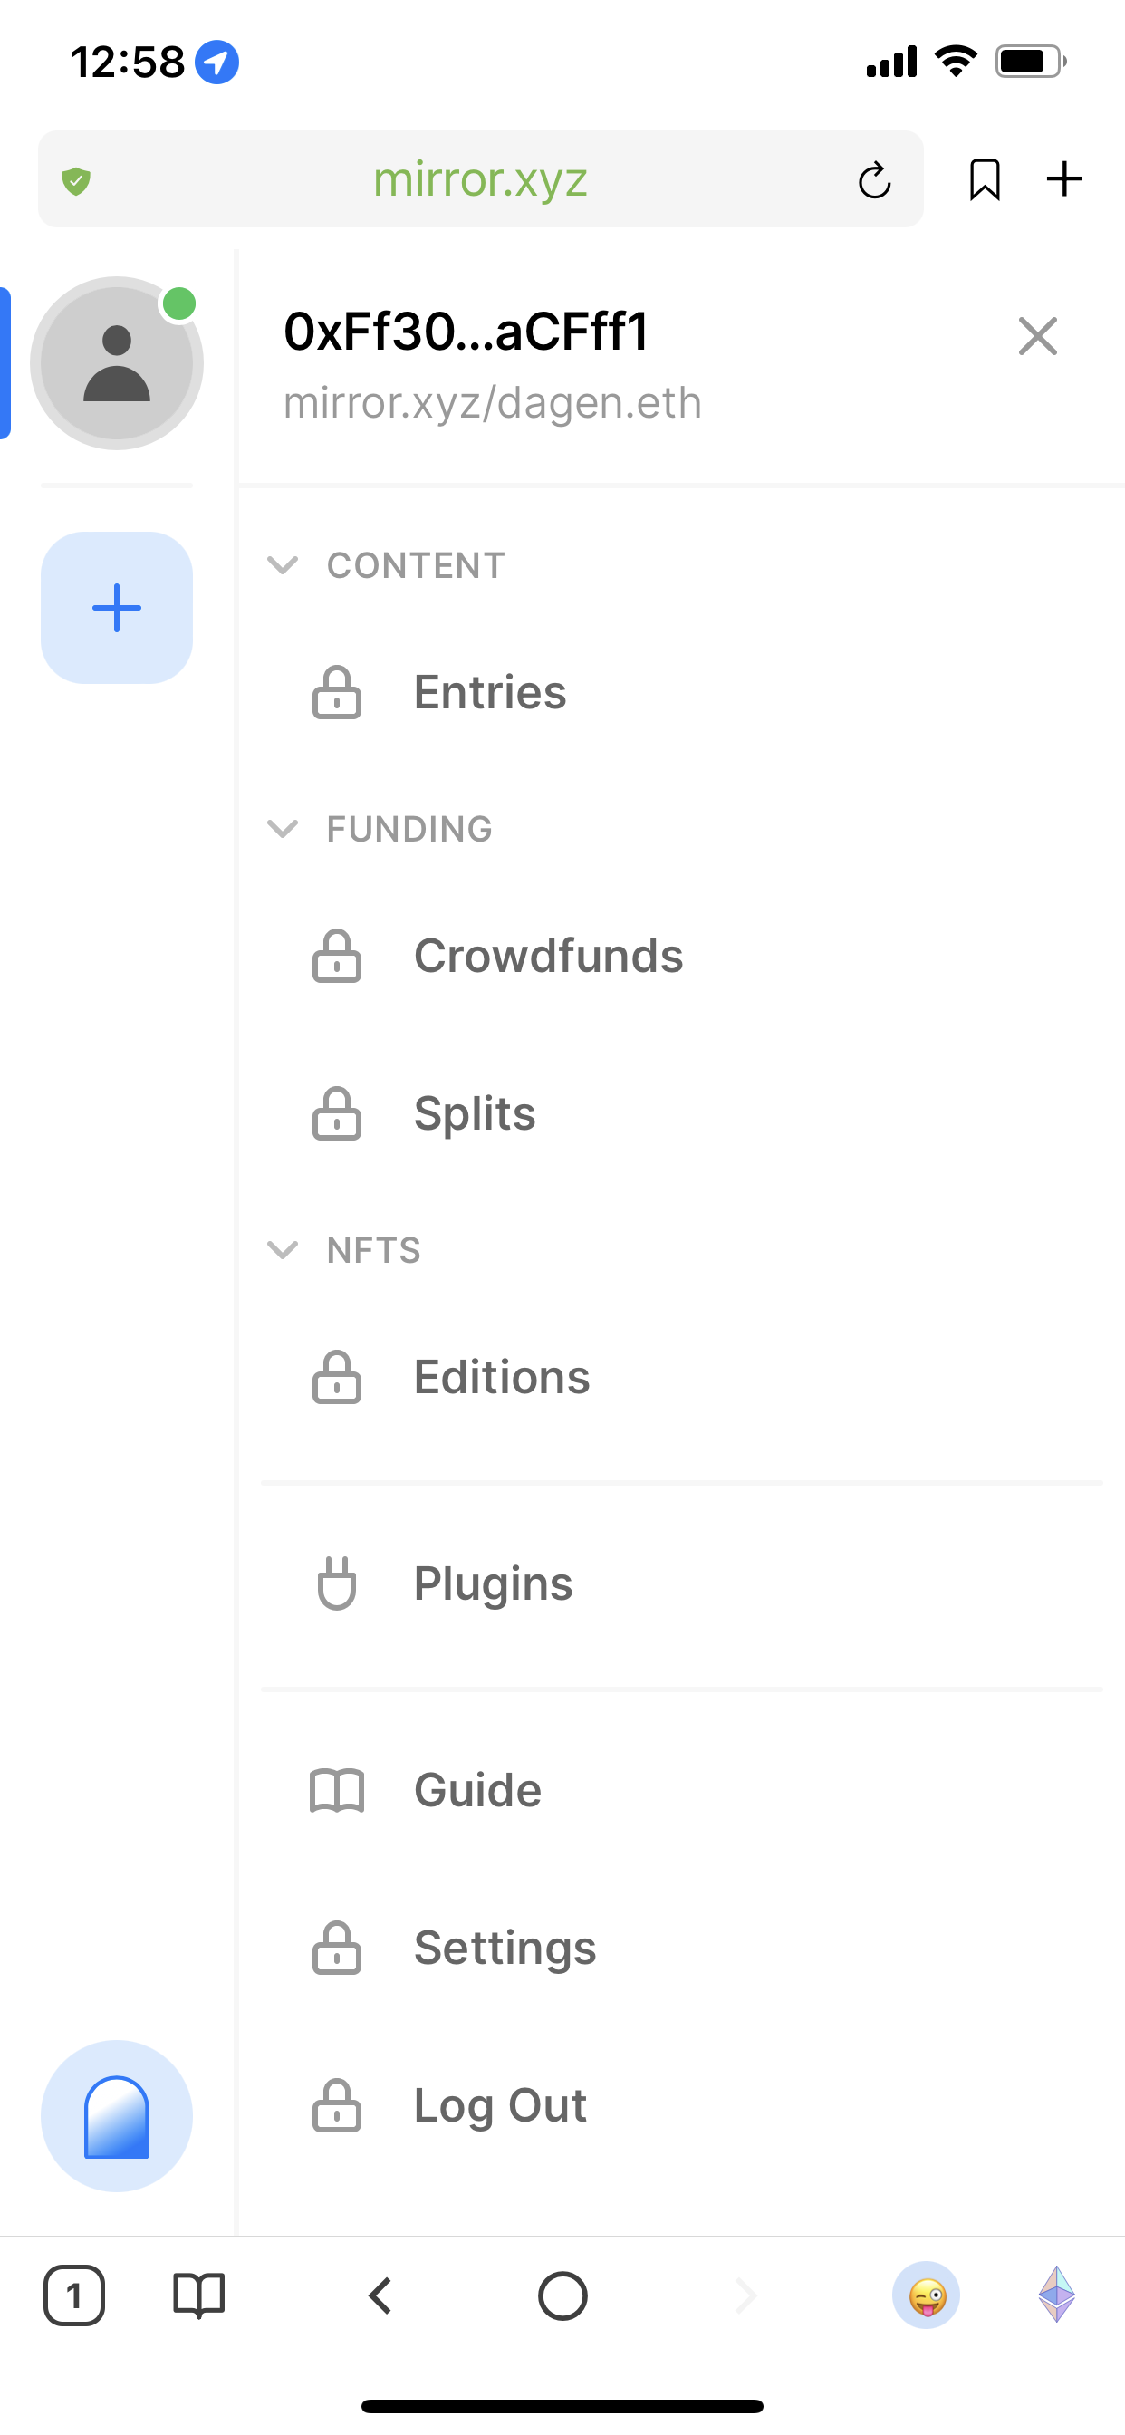The height and width of the screenshot is (2435, 1125).
Task: Click Log Out
Action: [x=500, y=2106]
